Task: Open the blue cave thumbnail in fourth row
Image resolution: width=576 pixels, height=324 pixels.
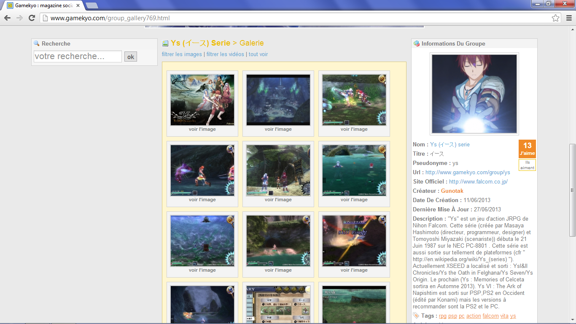Action: [x=202, y=305]
